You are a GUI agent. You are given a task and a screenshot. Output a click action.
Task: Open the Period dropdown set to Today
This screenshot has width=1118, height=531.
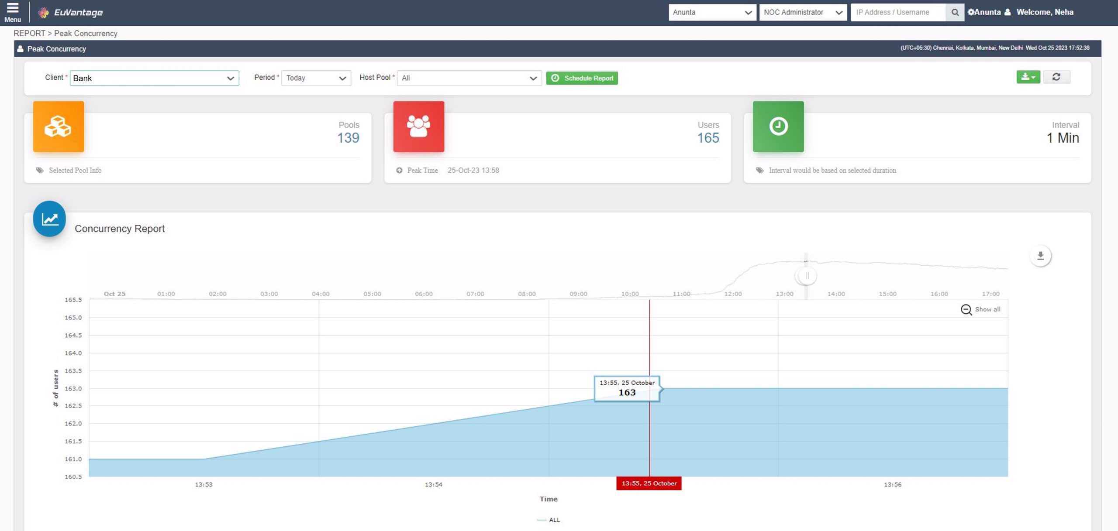tap(316, 78)
